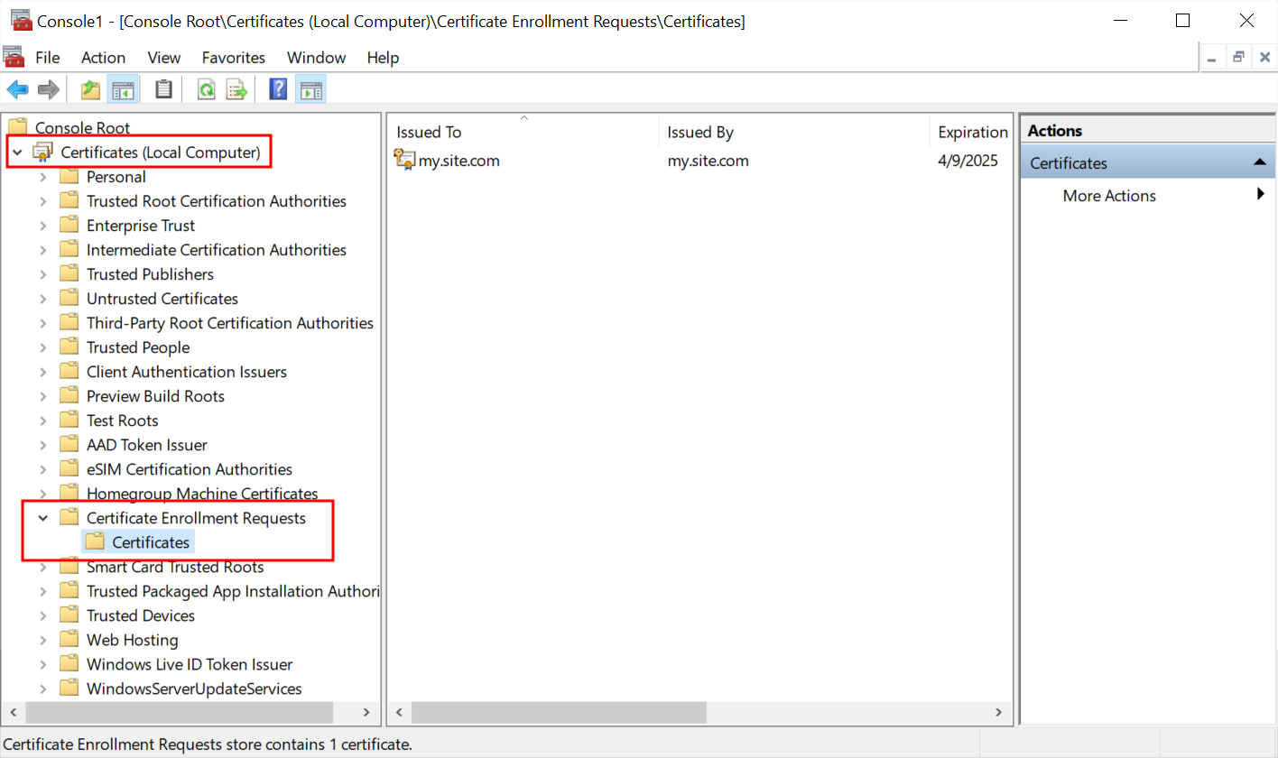Collapse the Certificates (Local Computer) node
1278x758 pixels.
17,153
